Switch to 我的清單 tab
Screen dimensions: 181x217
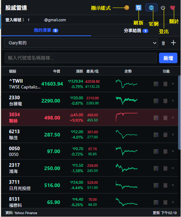click(x=46, y=30)
